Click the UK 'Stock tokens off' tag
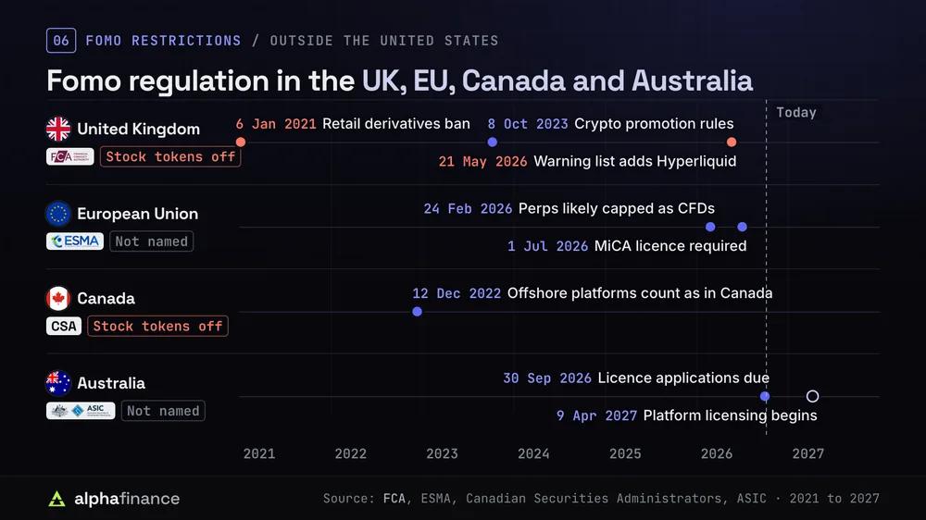926x520 pixels. 170,156
